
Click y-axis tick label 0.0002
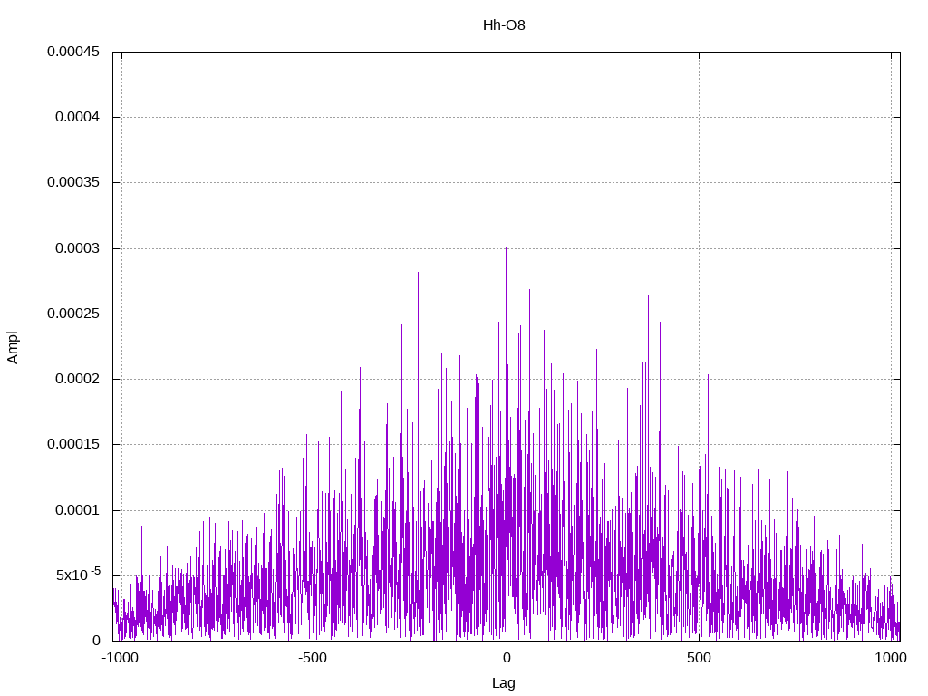(78, 379)
